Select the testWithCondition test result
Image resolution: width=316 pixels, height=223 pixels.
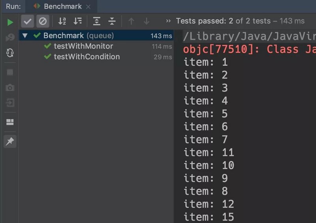pos(87,57)
